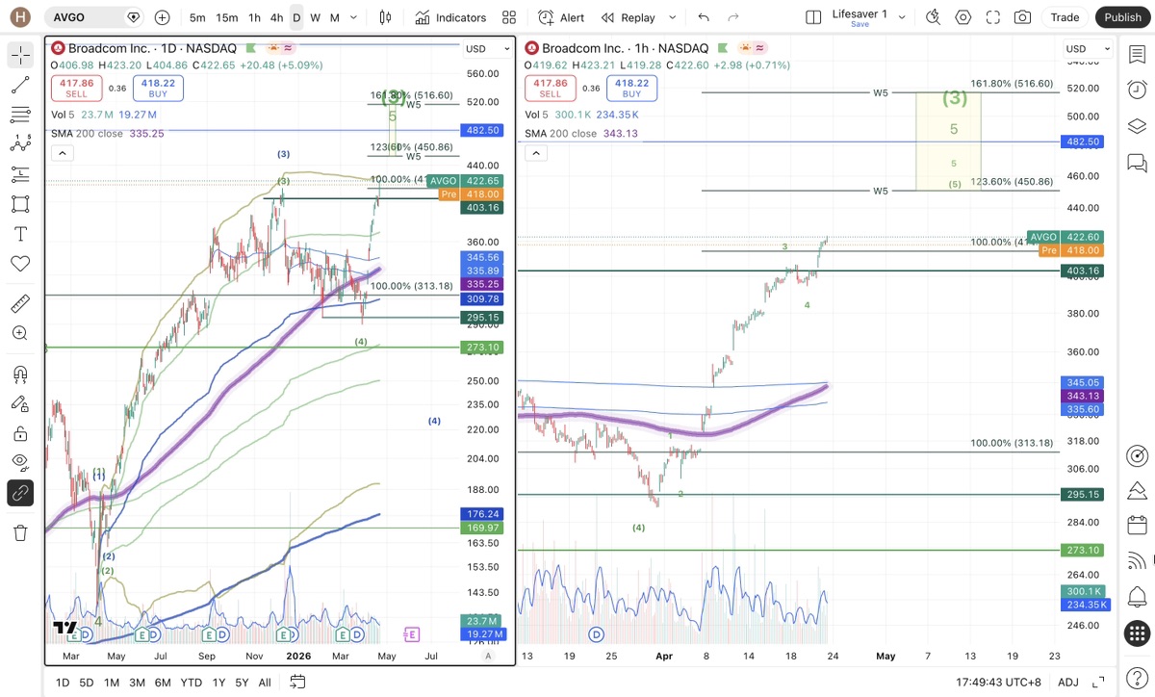
Task: Click the Publish button
Action: point(1122,17)
